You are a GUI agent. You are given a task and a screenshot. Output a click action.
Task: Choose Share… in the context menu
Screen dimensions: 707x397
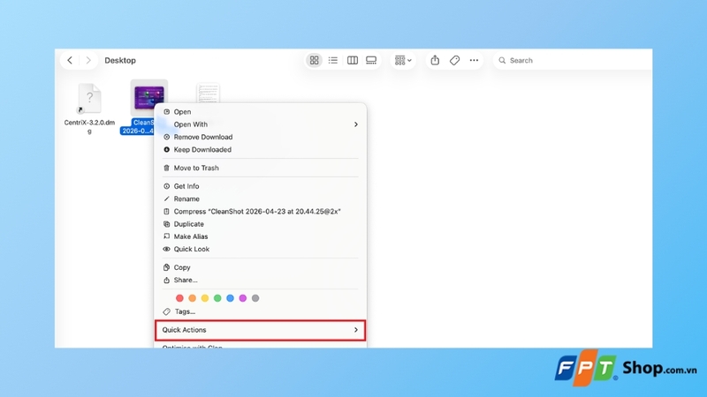pyautogui.click(x=260, y=280)
